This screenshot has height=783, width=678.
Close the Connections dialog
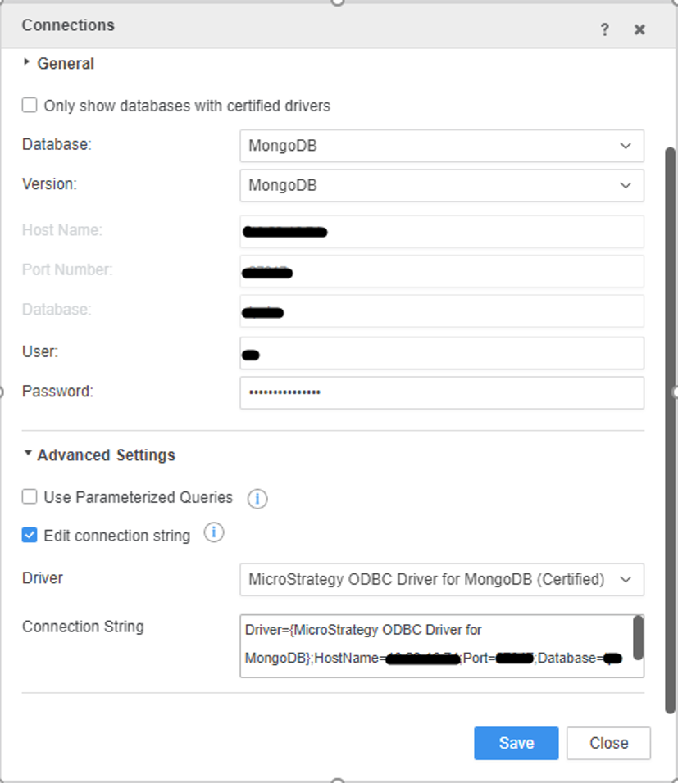pos(639,29)
